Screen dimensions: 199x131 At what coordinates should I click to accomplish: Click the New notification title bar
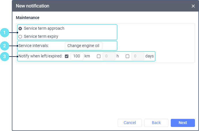point(87,6)
